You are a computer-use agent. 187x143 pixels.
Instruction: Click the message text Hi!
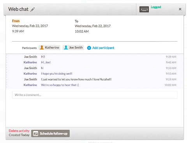click(x=43, y=57)
